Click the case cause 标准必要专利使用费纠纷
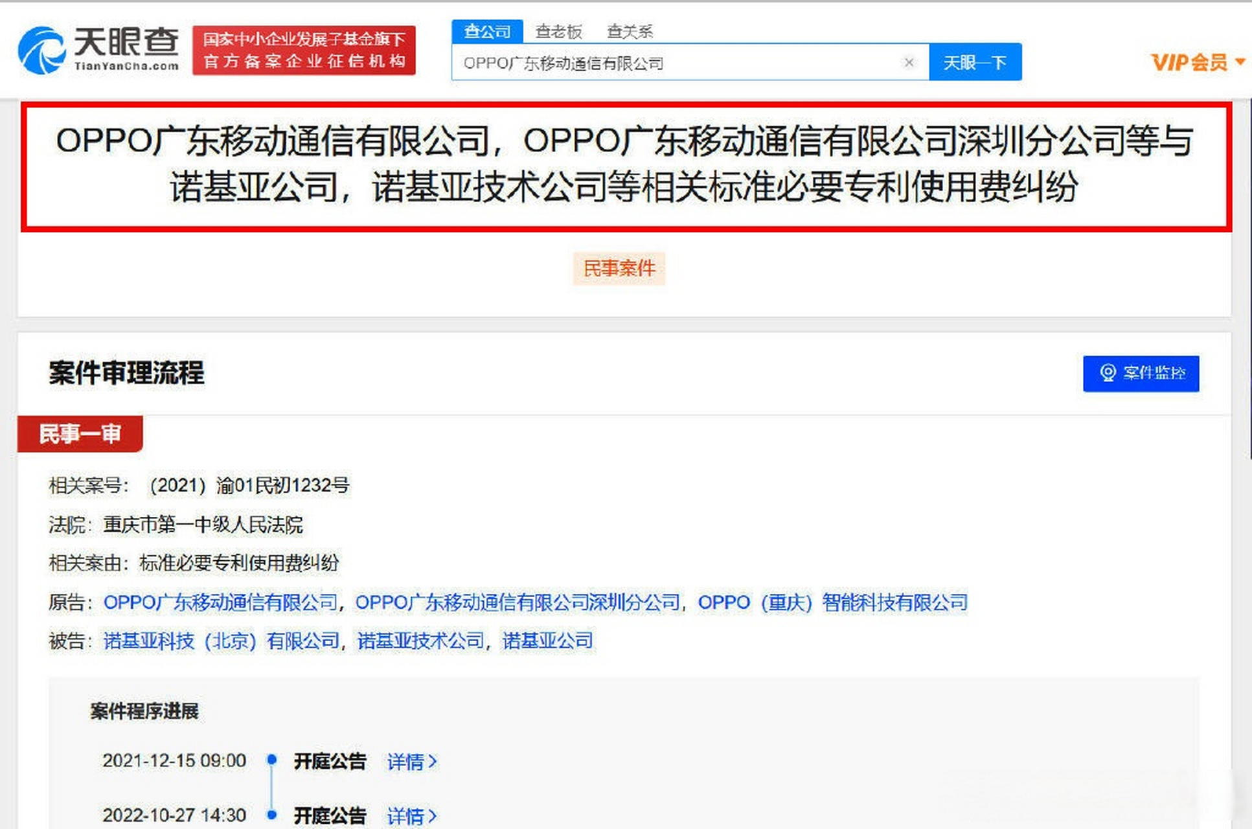Screen dimensions: 1252x829 [239, 563]
